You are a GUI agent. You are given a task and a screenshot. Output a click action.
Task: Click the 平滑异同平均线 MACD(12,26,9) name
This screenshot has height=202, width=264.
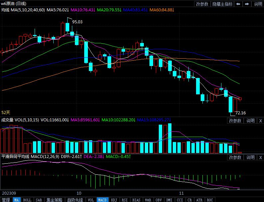click(30, 156)
